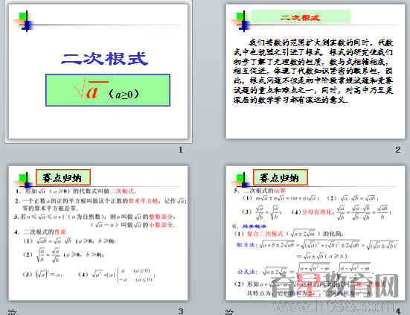Select slide 4 thumbnail in the sorter
Image resolution: width=410 pixels, height=315 pixels.
coord(315,233)
